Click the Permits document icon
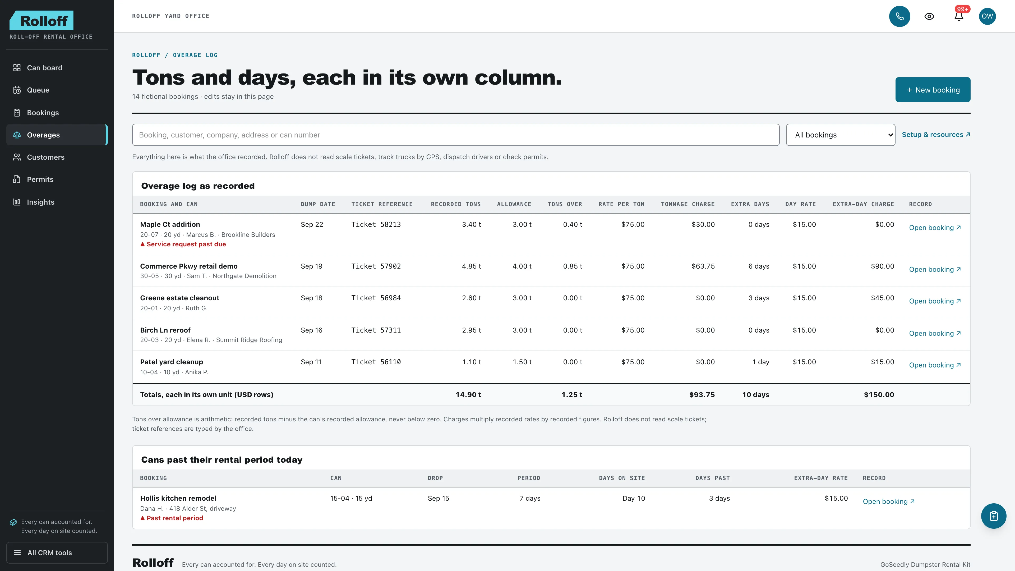This screenshot has height=571, width=1015. [x=17, y=179]
